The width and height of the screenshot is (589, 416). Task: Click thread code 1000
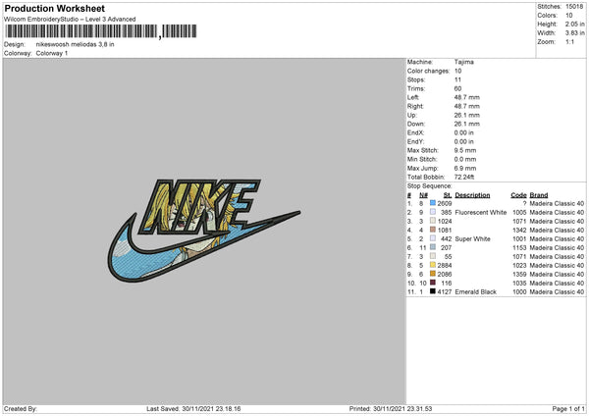click(x=519, y=291)
